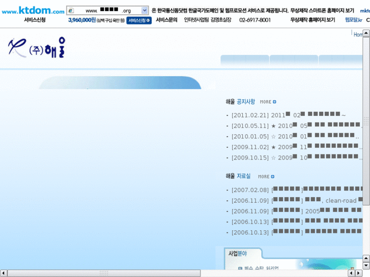The width and height of the screenshot is (370, 277).
Task: Click the vertical scrollbar up arrow
Action: coord(366,33)
